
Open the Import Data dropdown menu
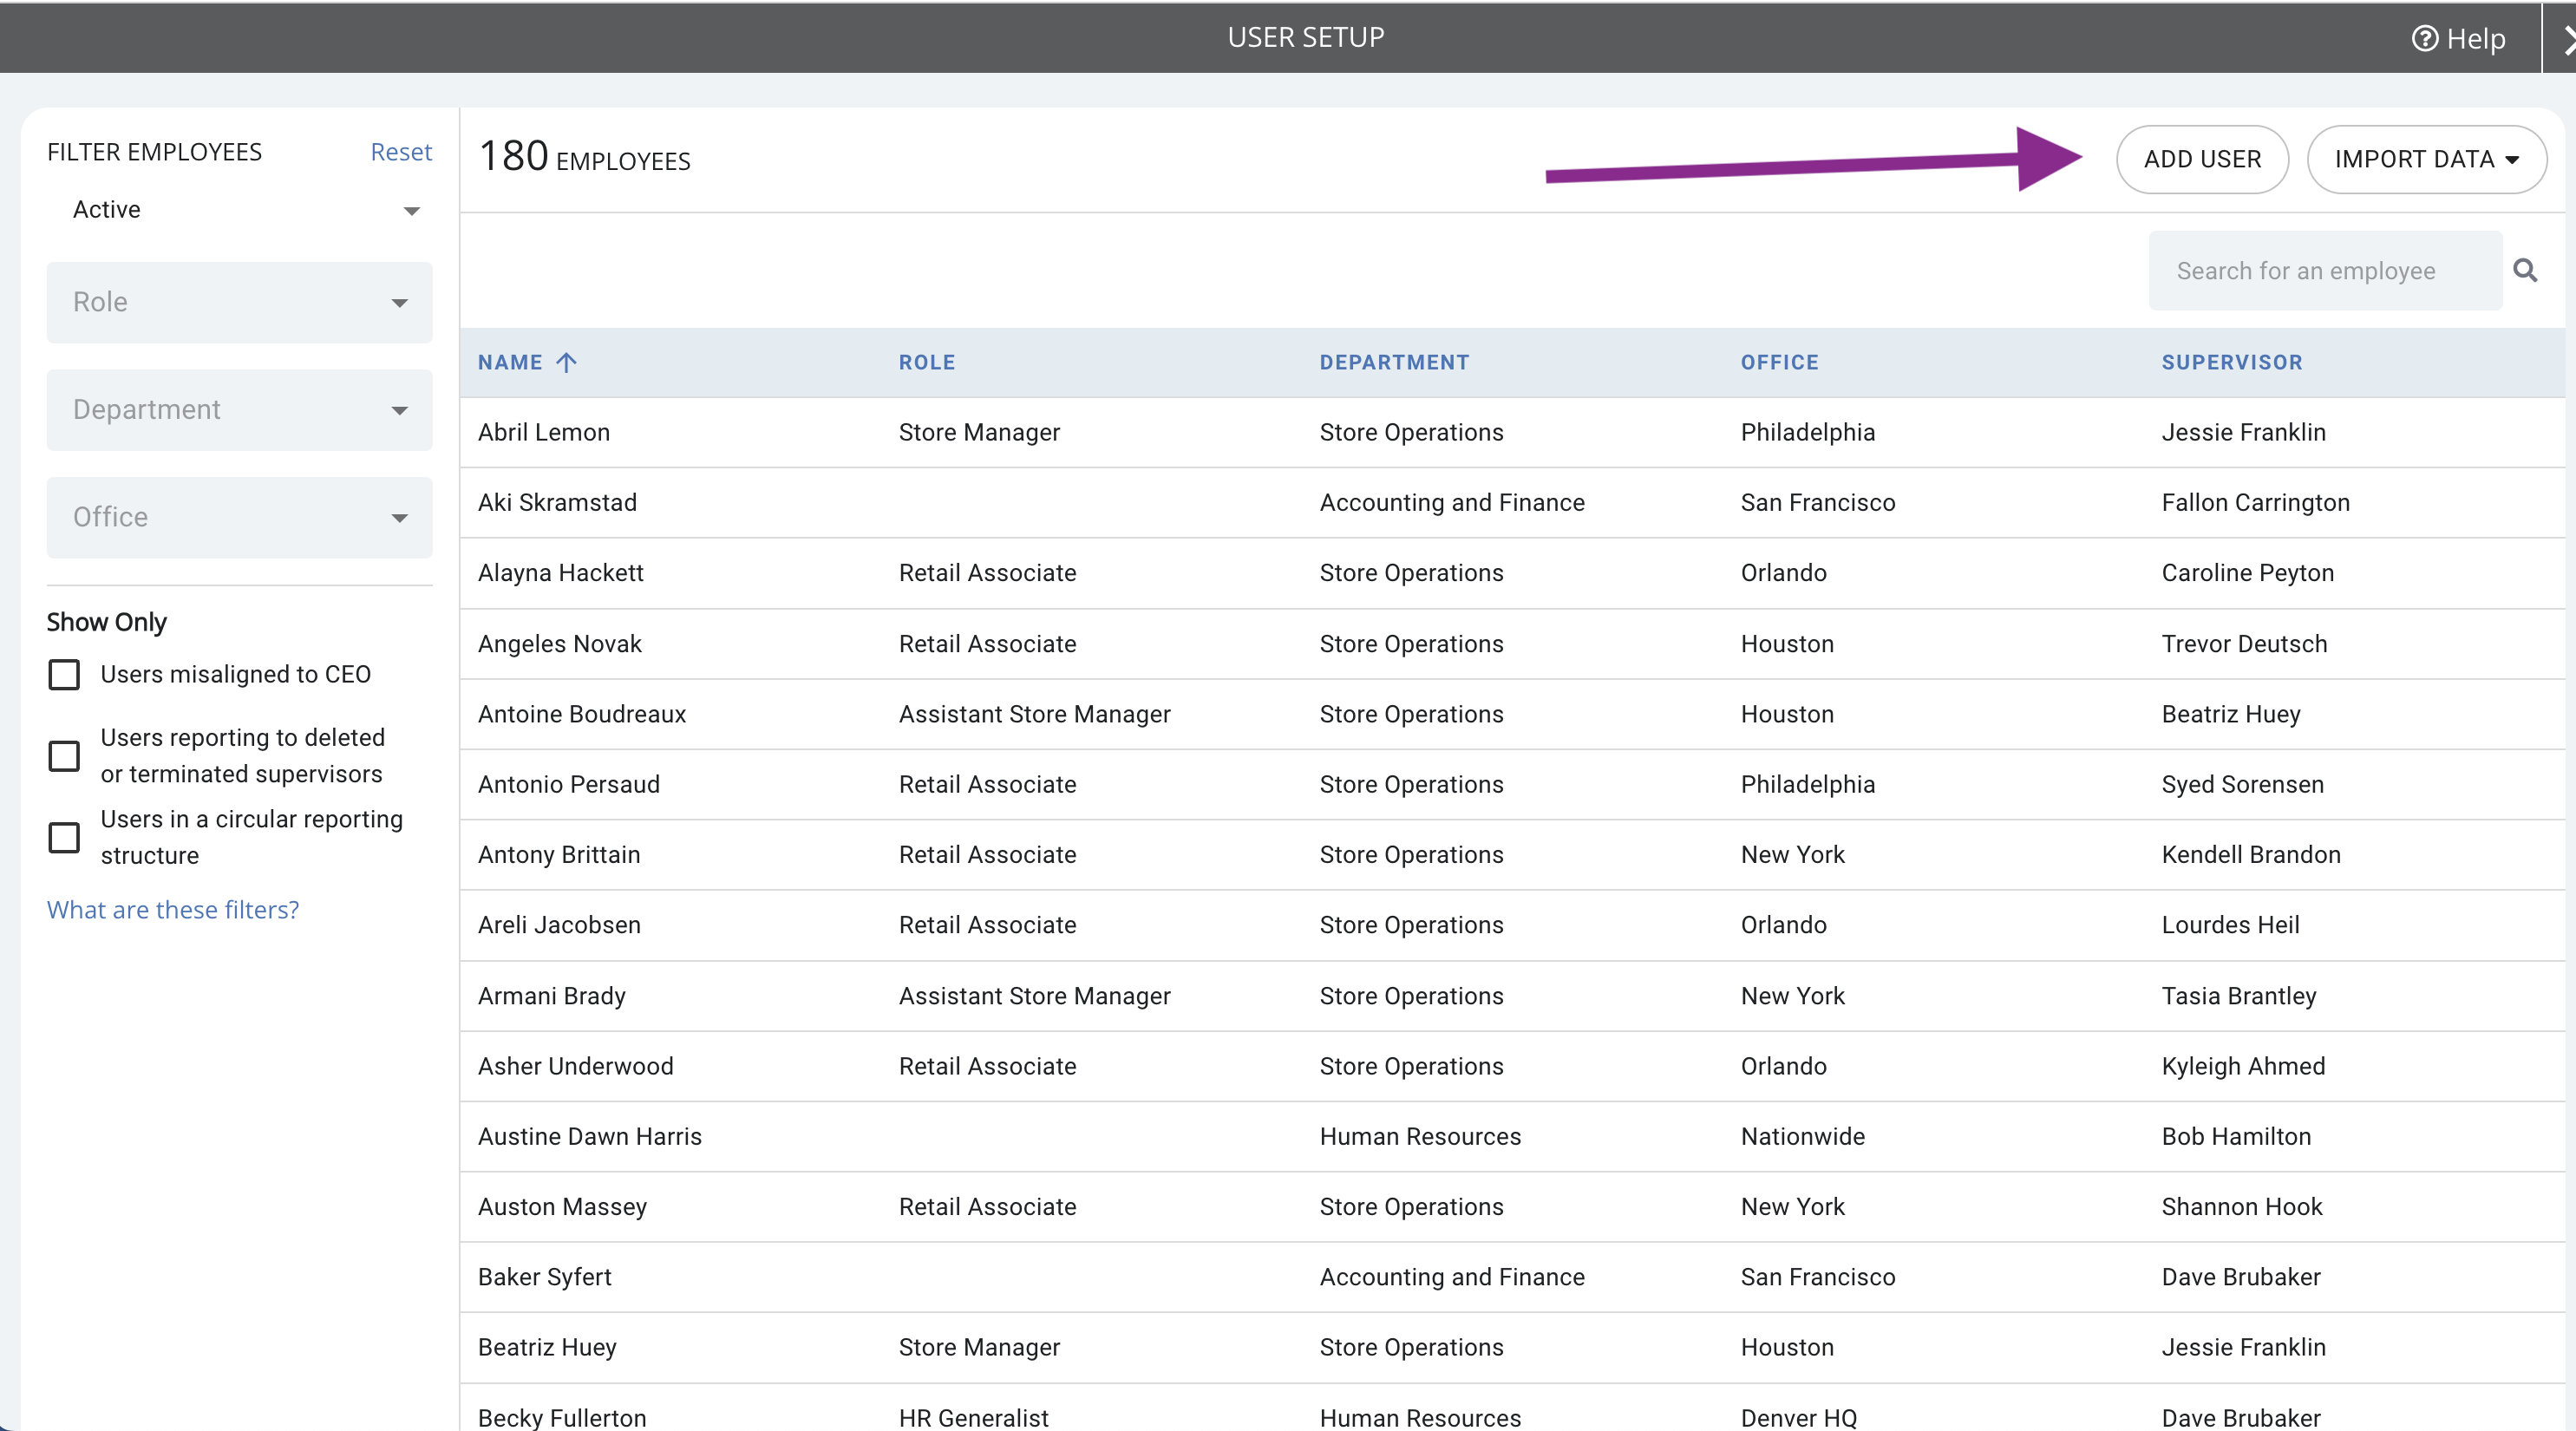(2426, 159)
